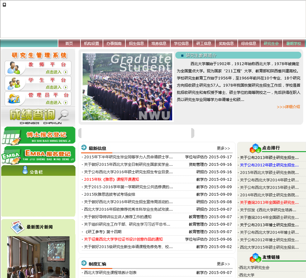The image size is (306, 278).
Task: Click the round arrow icon beside 最新信息
Action: 84,148
